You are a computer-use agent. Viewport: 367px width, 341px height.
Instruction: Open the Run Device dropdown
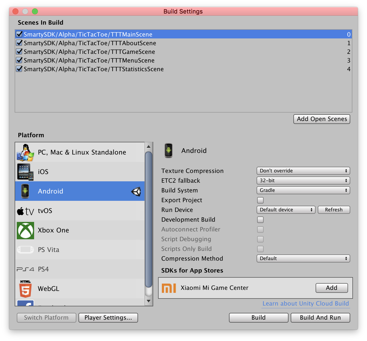(286, 210)
